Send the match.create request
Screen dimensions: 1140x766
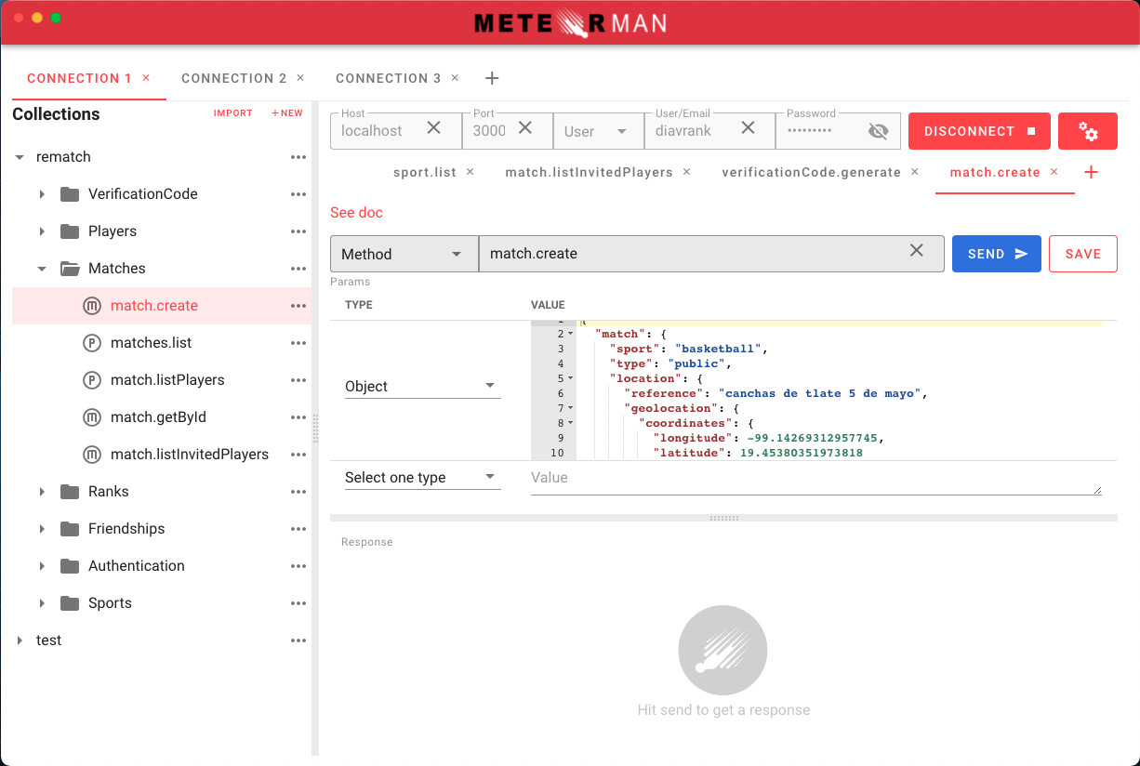pos(997,254)
